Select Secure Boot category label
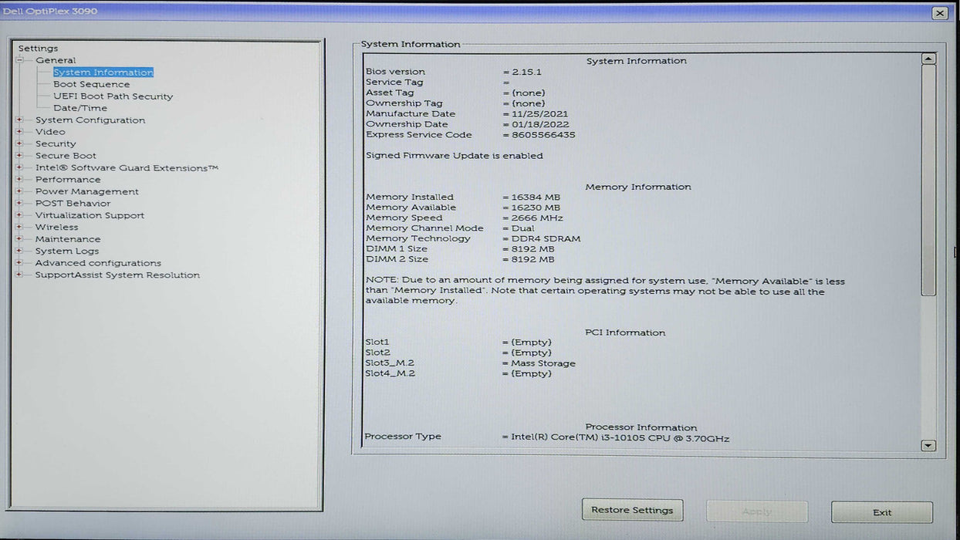 coord(66,156)
